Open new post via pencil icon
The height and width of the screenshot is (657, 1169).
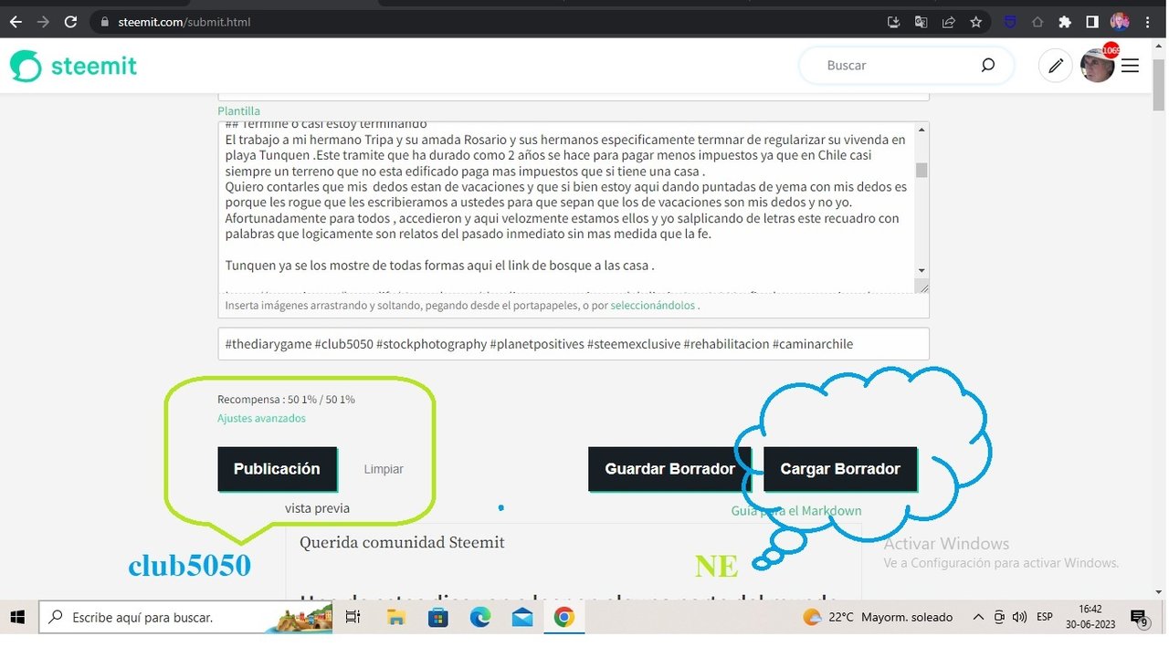pos(1056,66)
